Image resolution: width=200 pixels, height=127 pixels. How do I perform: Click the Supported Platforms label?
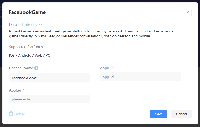(x=26, y=47)
